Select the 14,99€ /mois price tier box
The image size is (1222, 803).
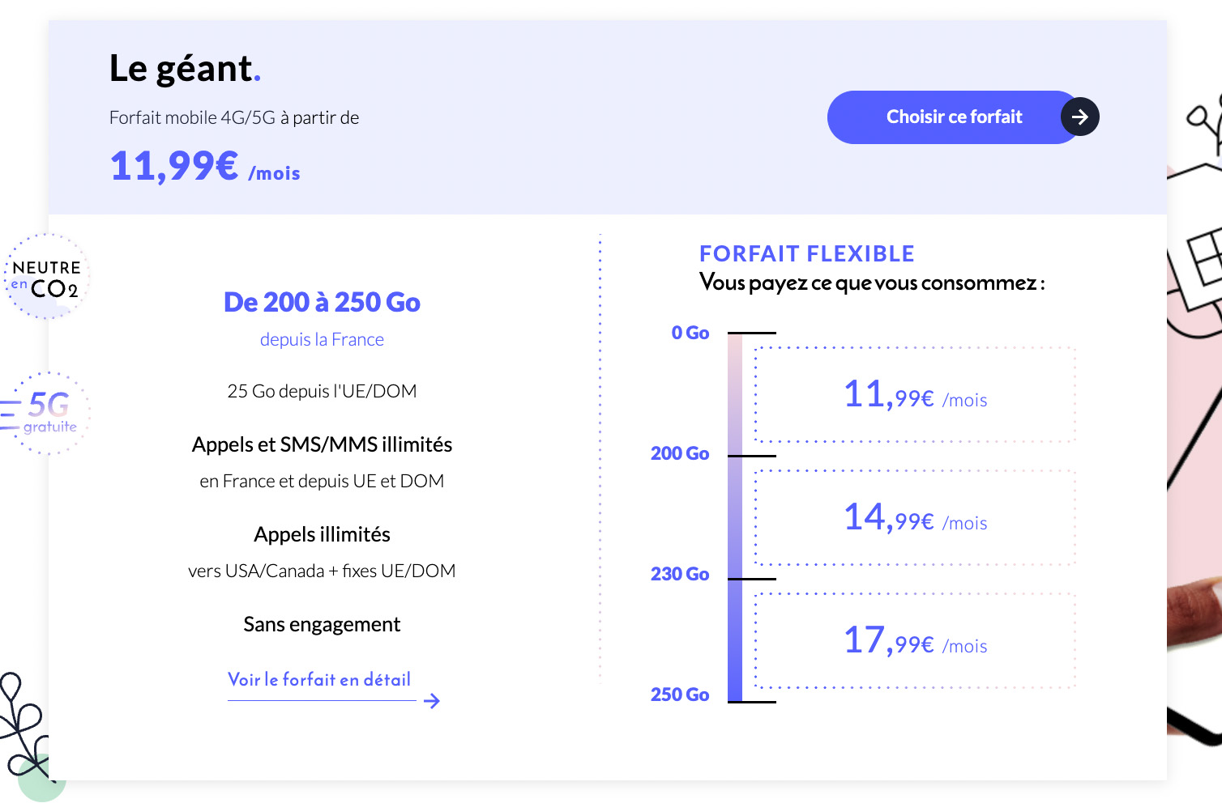pos(915,518)
